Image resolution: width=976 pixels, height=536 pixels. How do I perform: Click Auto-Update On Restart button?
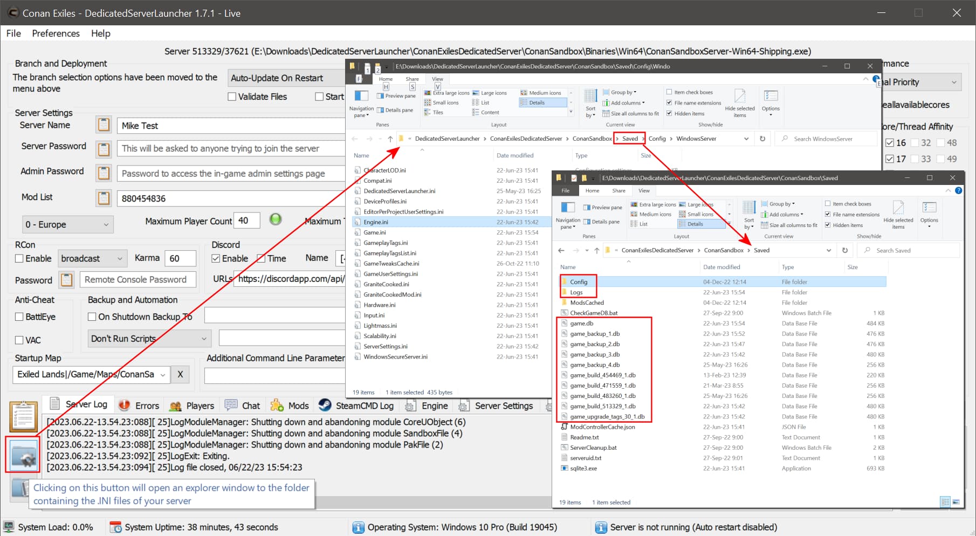click(x=287, y=78)
